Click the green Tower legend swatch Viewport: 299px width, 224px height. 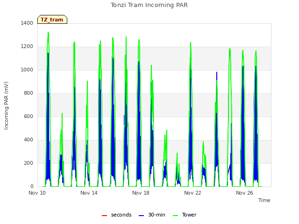(x=175, y=216)
